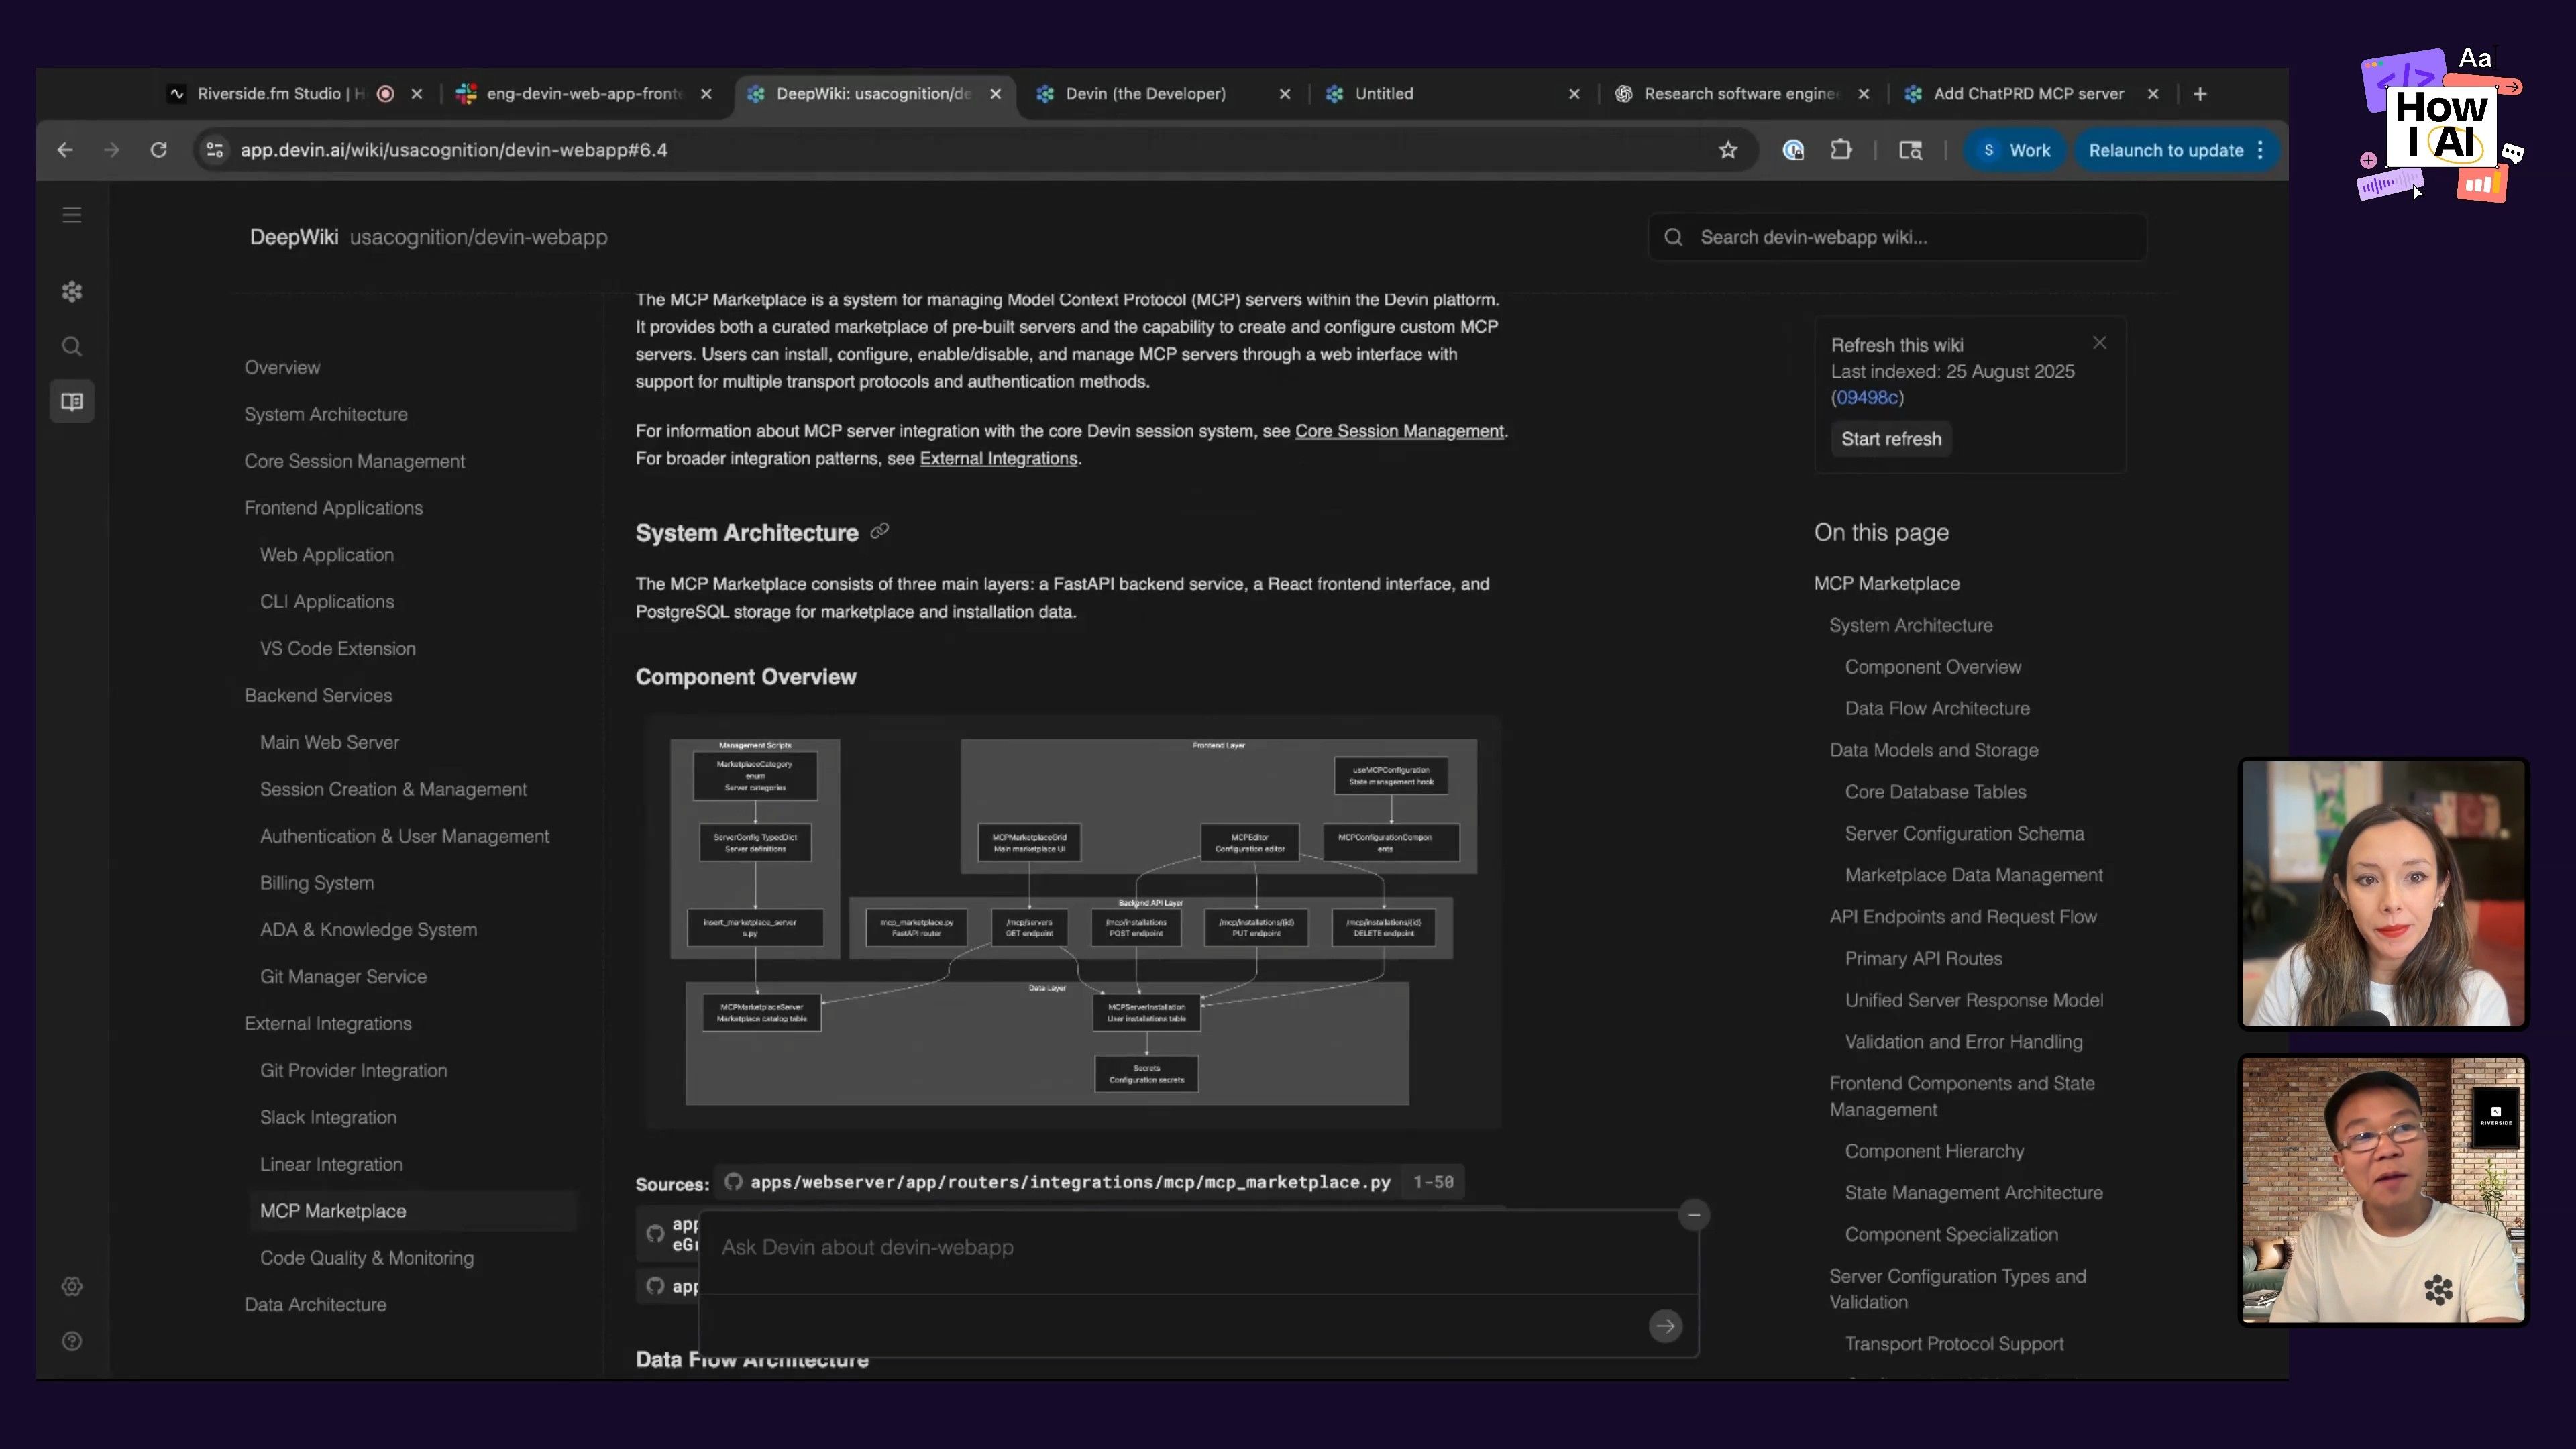Close the DeepWiki tab
Image resolution: width=2576 pixels, height=1449 pixels.
(x=996, y=94)
